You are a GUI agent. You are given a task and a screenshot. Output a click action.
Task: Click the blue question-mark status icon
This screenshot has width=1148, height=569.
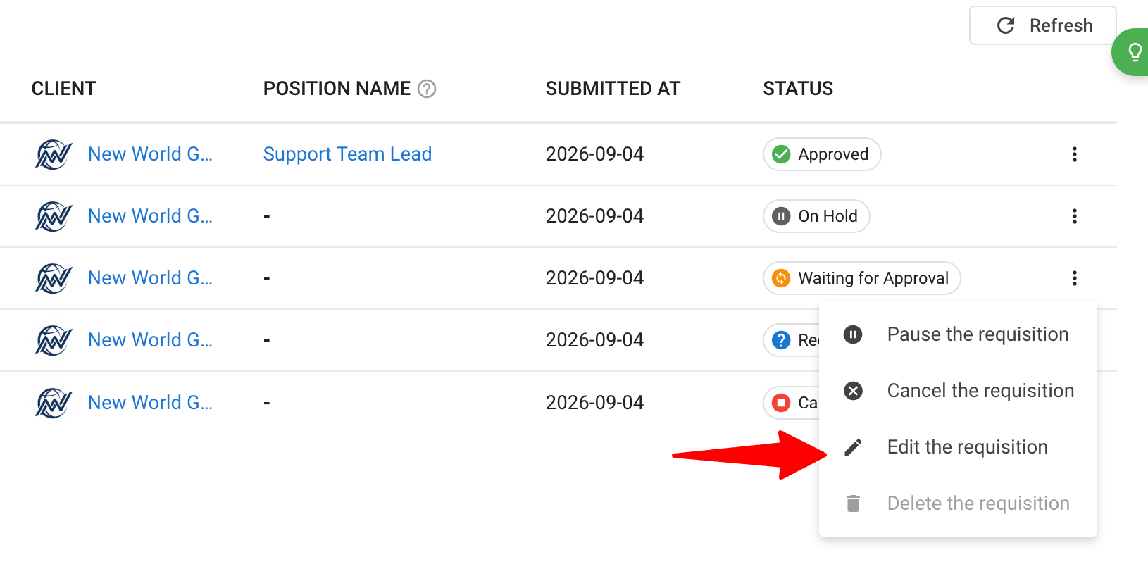[781, 340]
